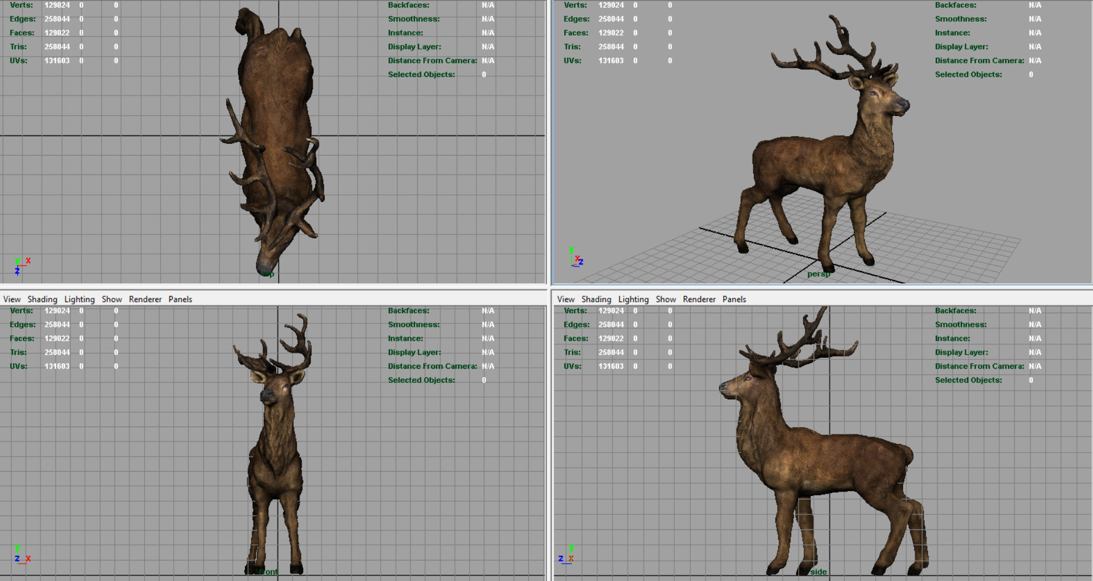Screen dimensions: 1093x581
Task: Click 'UVs:' label in front view HUD
Action: pyautogui.click(x=18, y=366)
